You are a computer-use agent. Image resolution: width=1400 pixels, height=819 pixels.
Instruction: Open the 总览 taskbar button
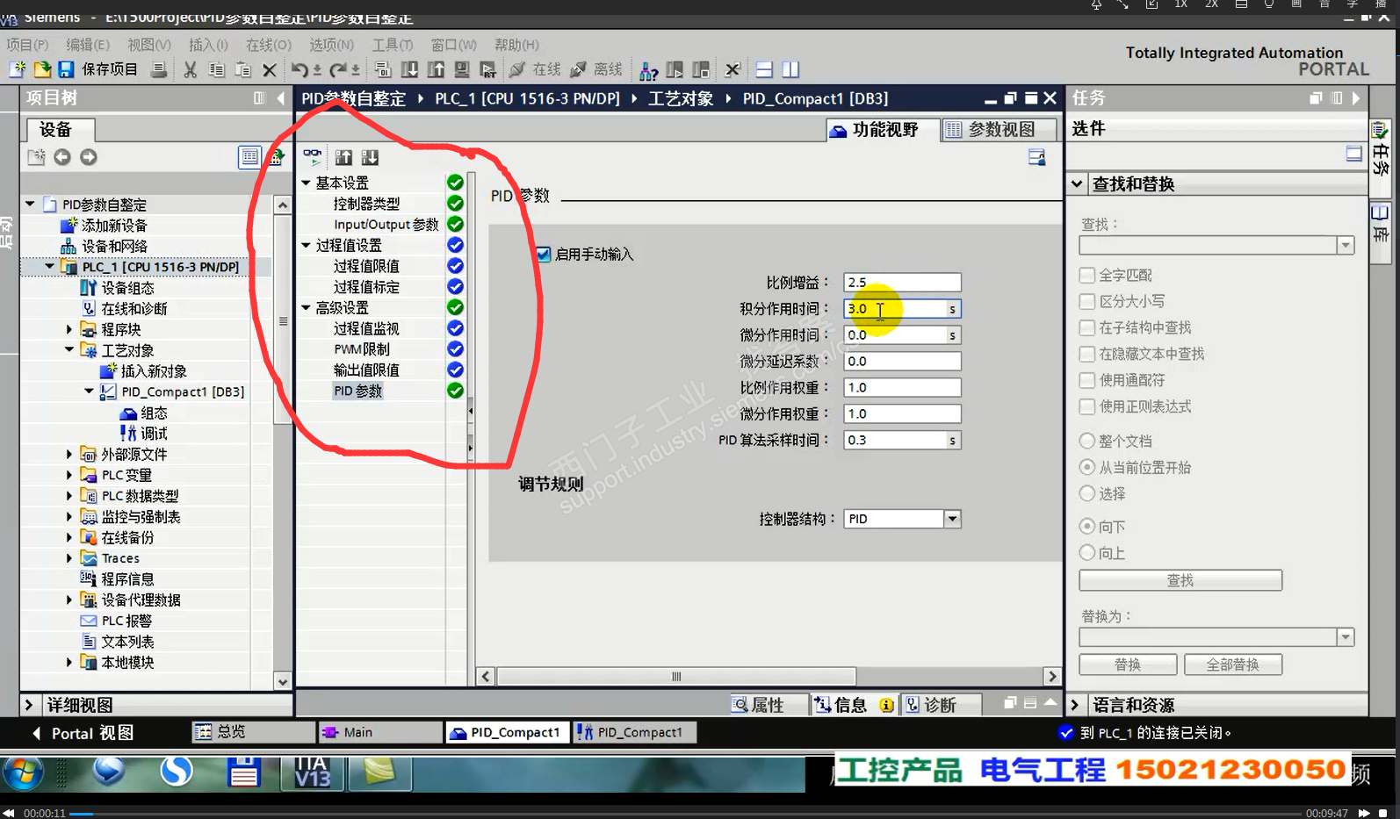pos(253,732)
